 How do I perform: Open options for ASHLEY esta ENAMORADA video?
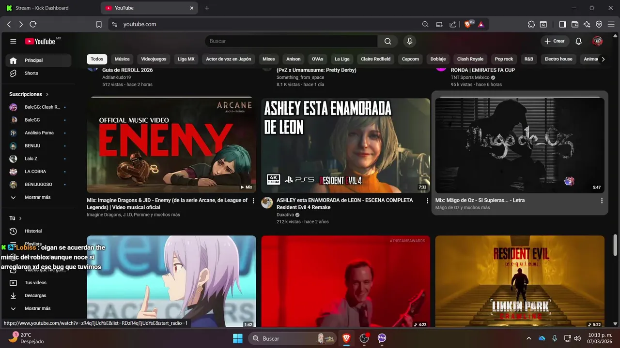pyautogui.click(x=427, y=201)
